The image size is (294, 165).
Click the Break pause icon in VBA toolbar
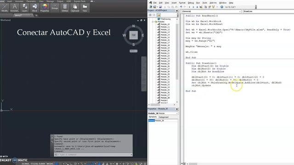193,7
